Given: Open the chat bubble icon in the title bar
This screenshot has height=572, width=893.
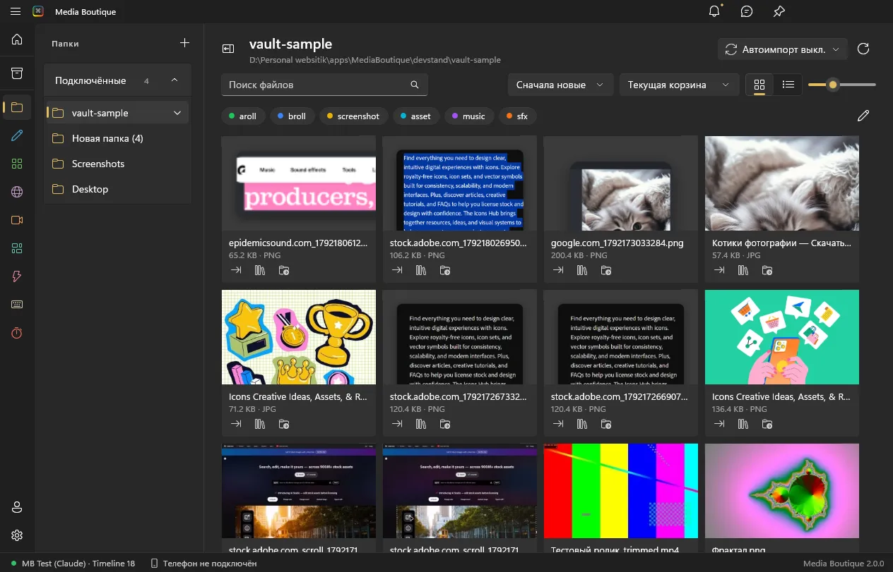Looking at the screenshot, I should pos(747,11).
